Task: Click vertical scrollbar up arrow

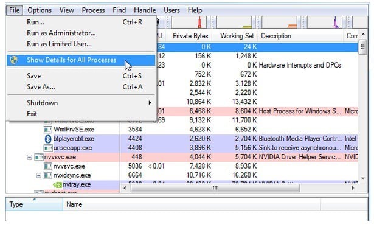Action: 363,35
